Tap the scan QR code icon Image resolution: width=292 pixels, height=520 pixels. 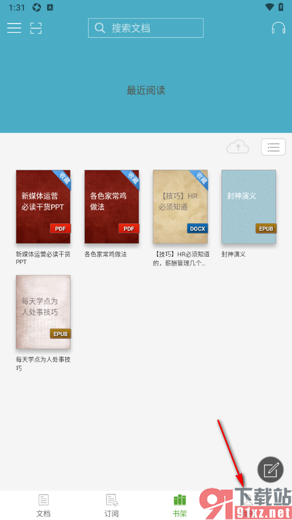(x=36, y=28)
